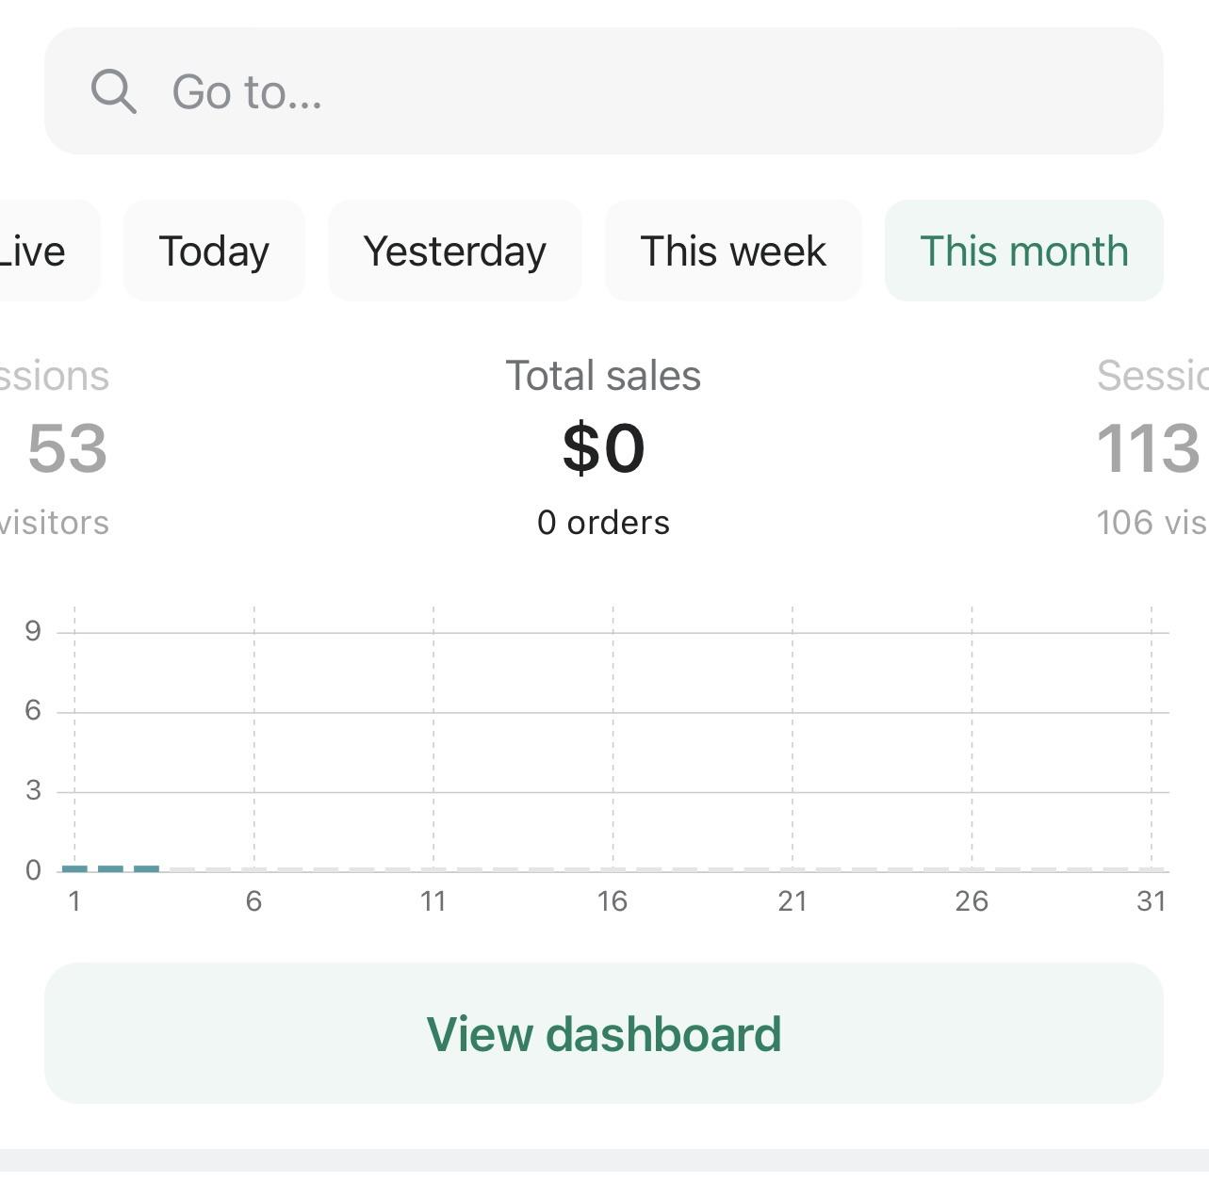Viewport: 1209px width, 1182px height.
Task: Select the This month filter chip
Action: pyautogui.click(x=1024, y=251)
